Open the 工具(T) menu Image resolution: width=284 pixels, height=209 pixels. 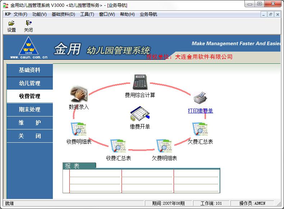point(87,14)
